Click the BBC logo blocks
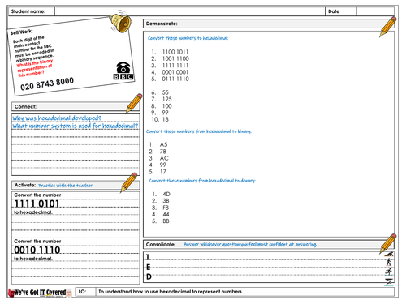This screenshot has height=304, width=406. pos(123,76)
